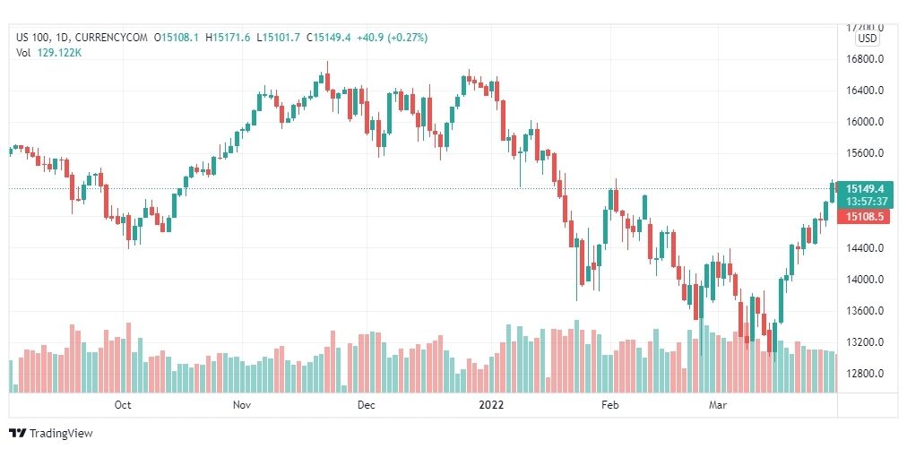The height and width of the screenshot is (449, 907).
Task: Select the Nov date axis label
Action: click(242, 405)
